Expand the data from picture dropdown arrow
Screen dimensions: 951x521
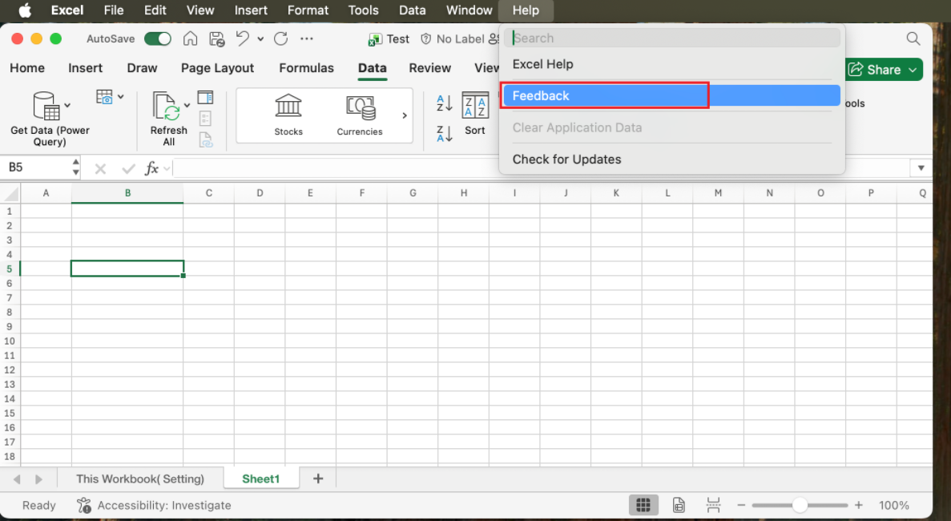tap(121, 97)
